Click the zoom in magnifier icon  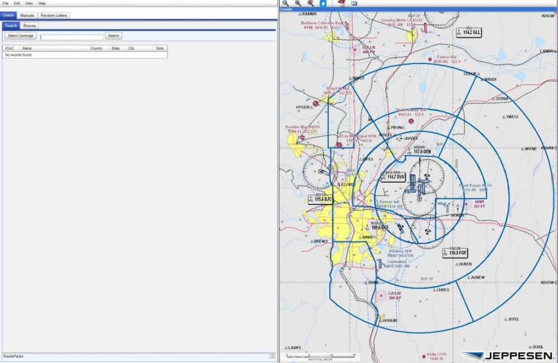[298, 3]
